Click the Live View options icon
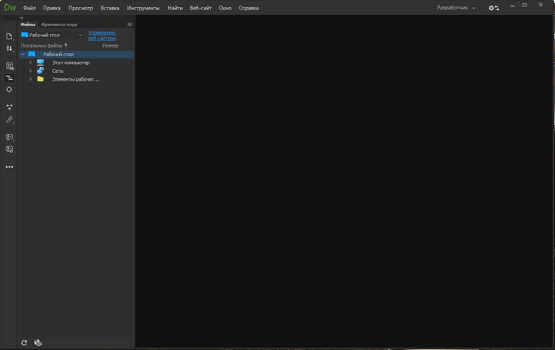 10,67
